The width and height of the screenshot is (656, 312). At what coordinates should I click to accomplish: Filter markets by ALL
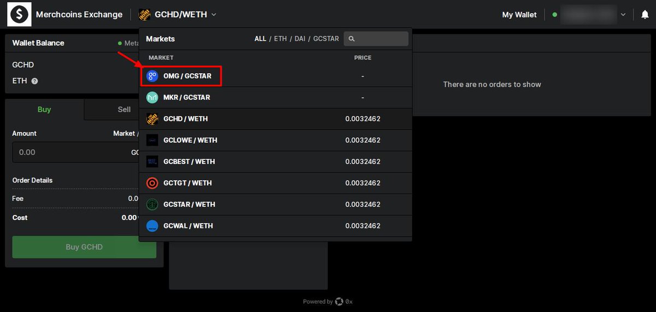click(260, 39)
